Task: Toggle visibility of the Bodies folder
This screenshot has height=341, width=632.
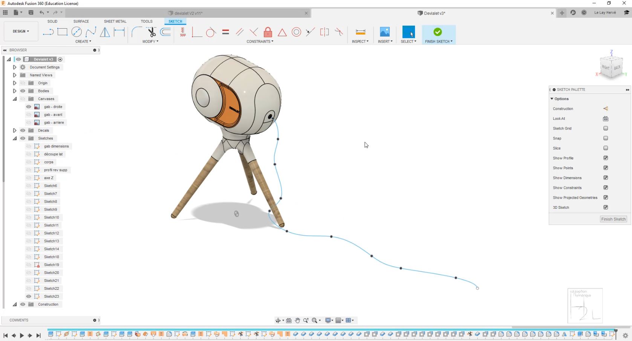Action: coord(23,91)
